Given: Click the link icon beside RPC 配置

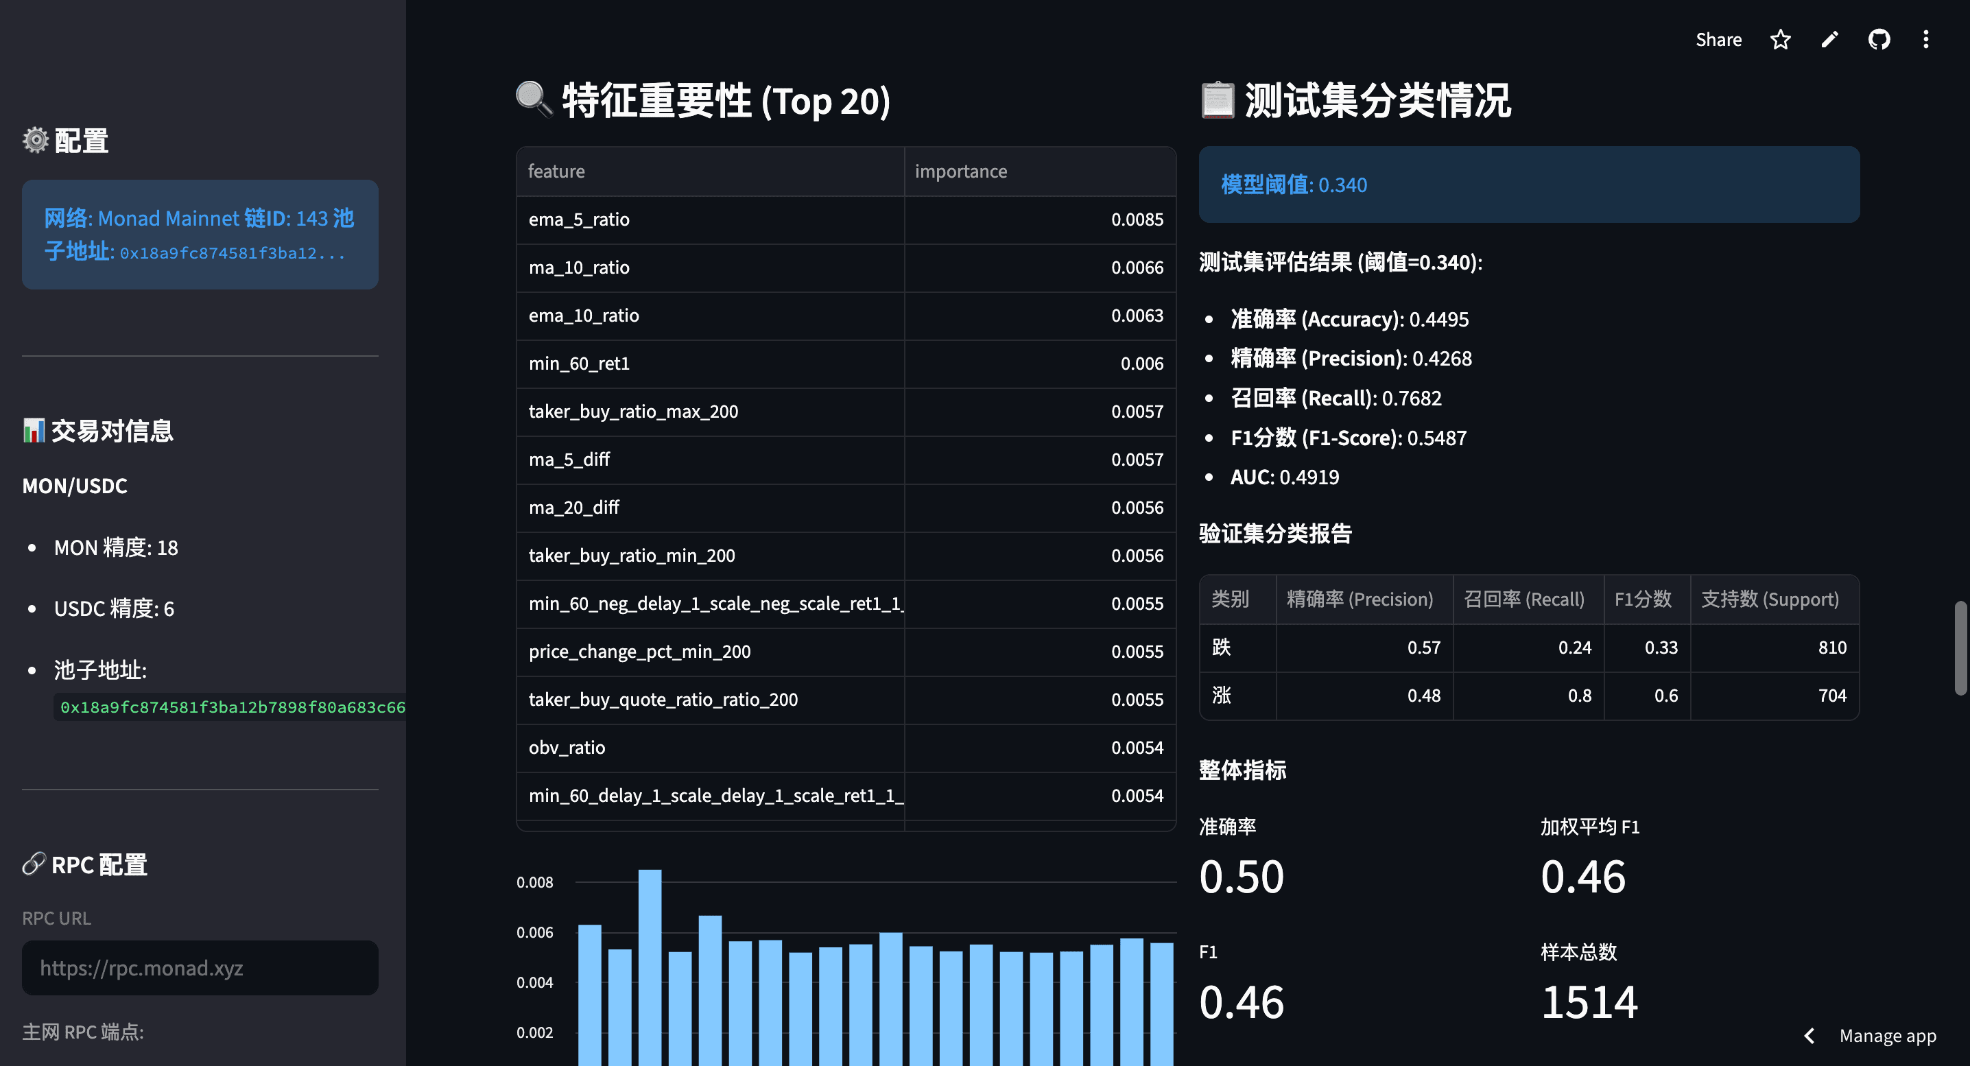Looking at the screenshot, I should tap(34, 864).
